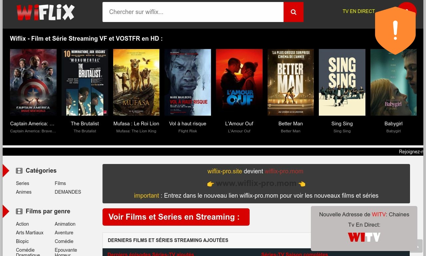Choose the Aventure genre
This screenshot has width=426, height=256.
[64, 233]
